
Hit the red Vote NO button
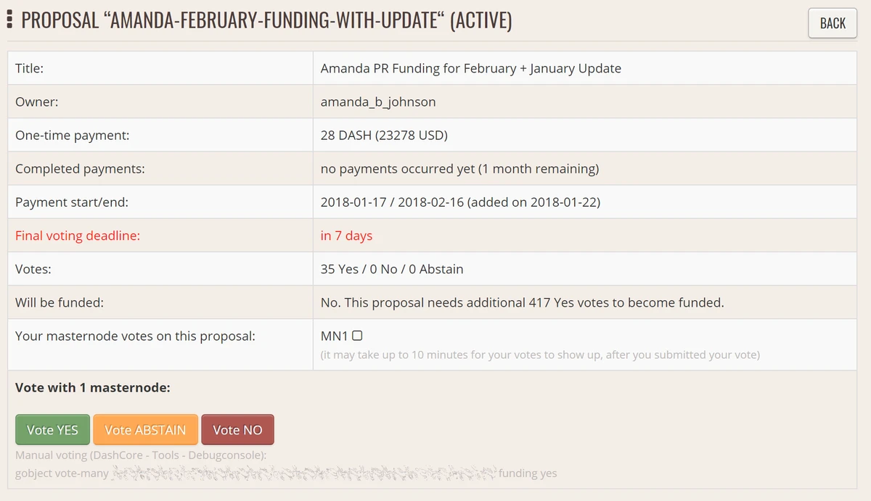click(x=237, y=430)
